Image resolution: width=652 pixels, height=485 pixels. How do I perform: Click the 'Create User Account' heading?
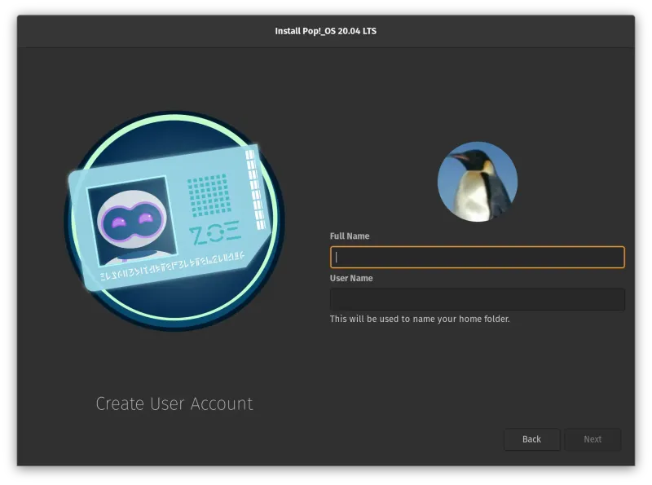[174, 403]
